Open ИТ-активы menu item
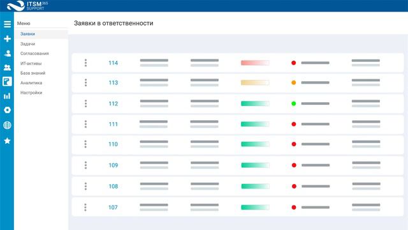Image resolution: width=408 pixels, height=230 pixels. (31, 63)
